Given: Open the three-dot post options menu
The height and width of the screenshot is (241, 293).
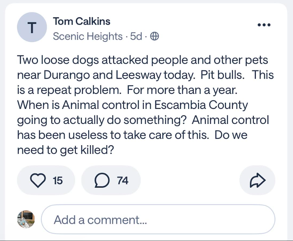Looking at the screenshot, I should click(x=264, y=25).
